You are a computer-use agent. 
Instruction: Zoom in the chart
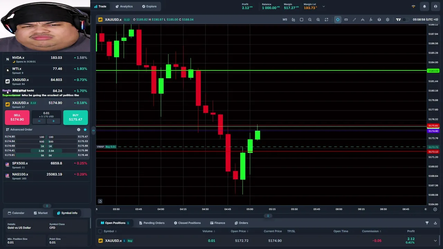[318, 20]
